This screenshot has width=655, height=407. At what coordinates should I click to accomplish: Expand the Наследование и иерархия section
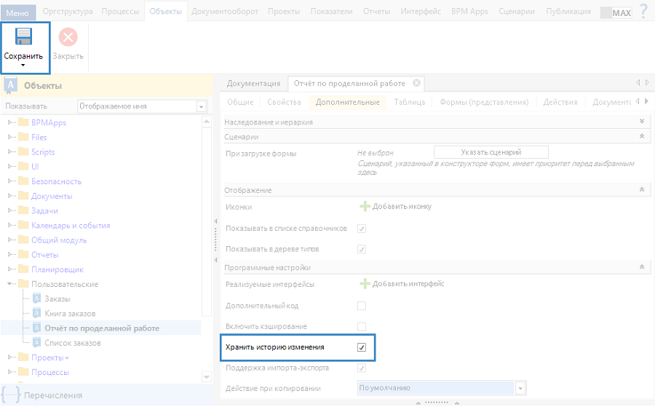point(641,122)
